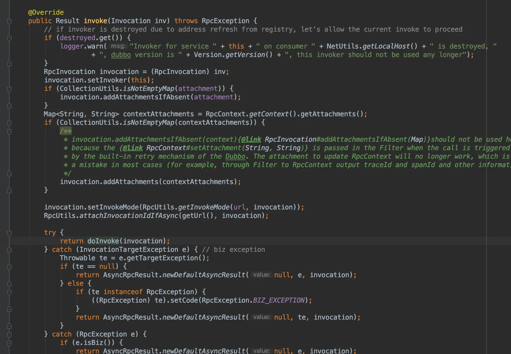Click the 'invoke' method name in the signature
The image size is (511, 354).
click(x=95, y=21)
